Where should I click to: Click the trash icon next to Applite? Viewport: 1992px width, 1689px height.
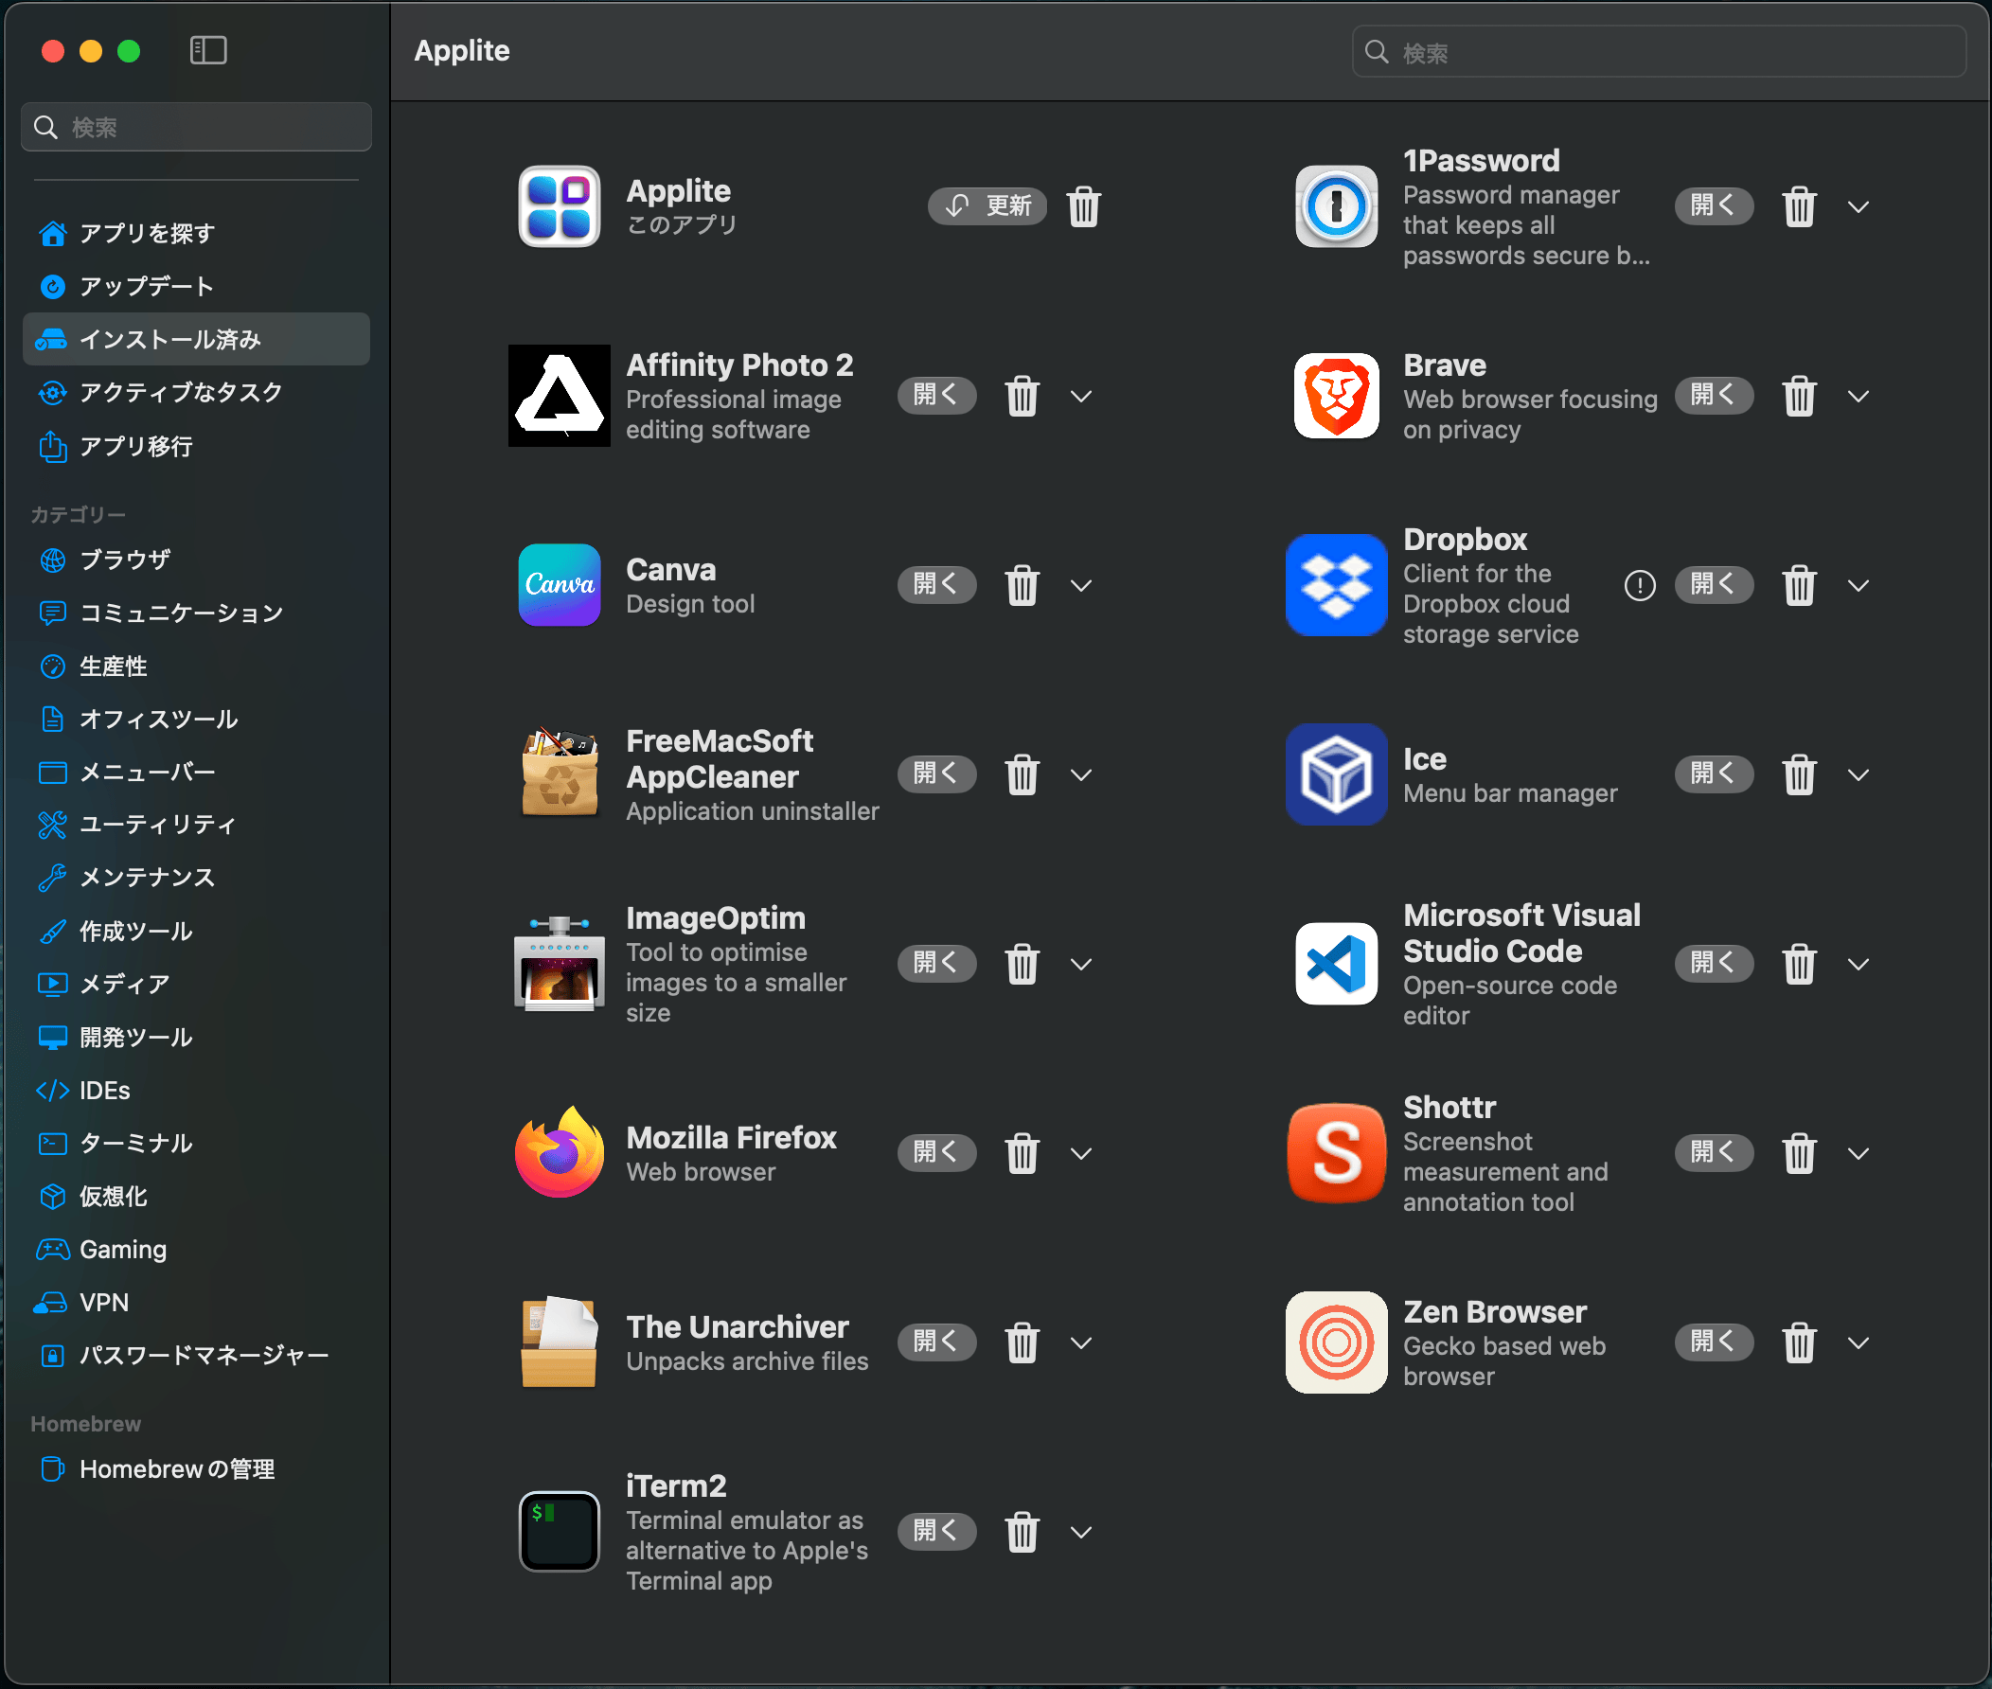[x=1084, y=206]
